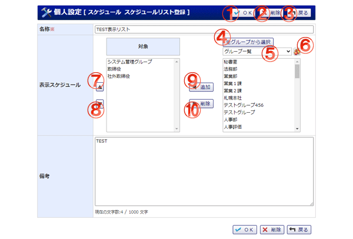Click the 備考 textarea resize handle
Screen dimensions: 353x239
(311, 204)
